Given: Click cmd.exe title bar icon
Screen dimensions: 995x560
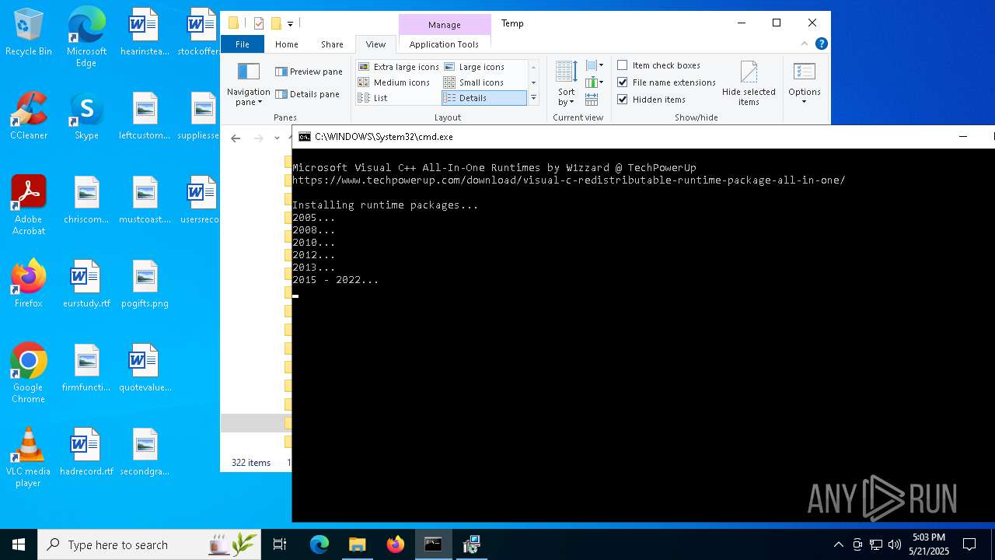Looking at the screenshot, I should [305, 137].
